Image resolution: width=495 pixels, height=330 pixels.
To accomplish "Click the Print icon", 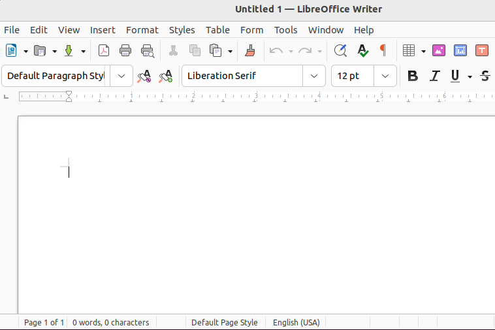I will pyautogui.click(x=125, y=50).
